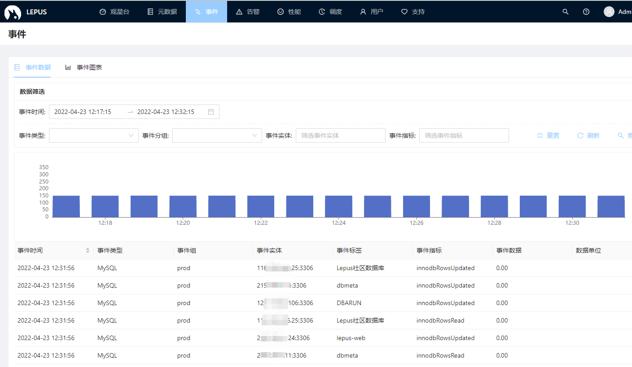Click the help question mark icon

pyautogui.click(x=586, y=12)
